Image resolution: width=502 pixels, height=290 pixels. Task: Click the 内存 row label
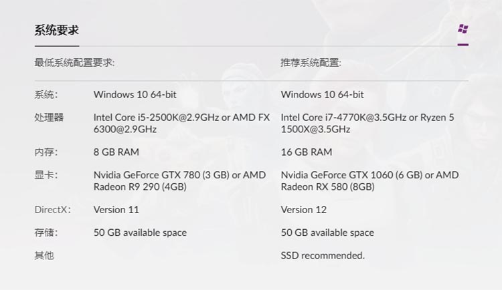[x=46, y=152]
